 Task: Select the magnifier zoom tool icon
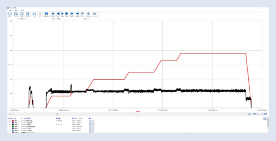[x=82, y=14]
